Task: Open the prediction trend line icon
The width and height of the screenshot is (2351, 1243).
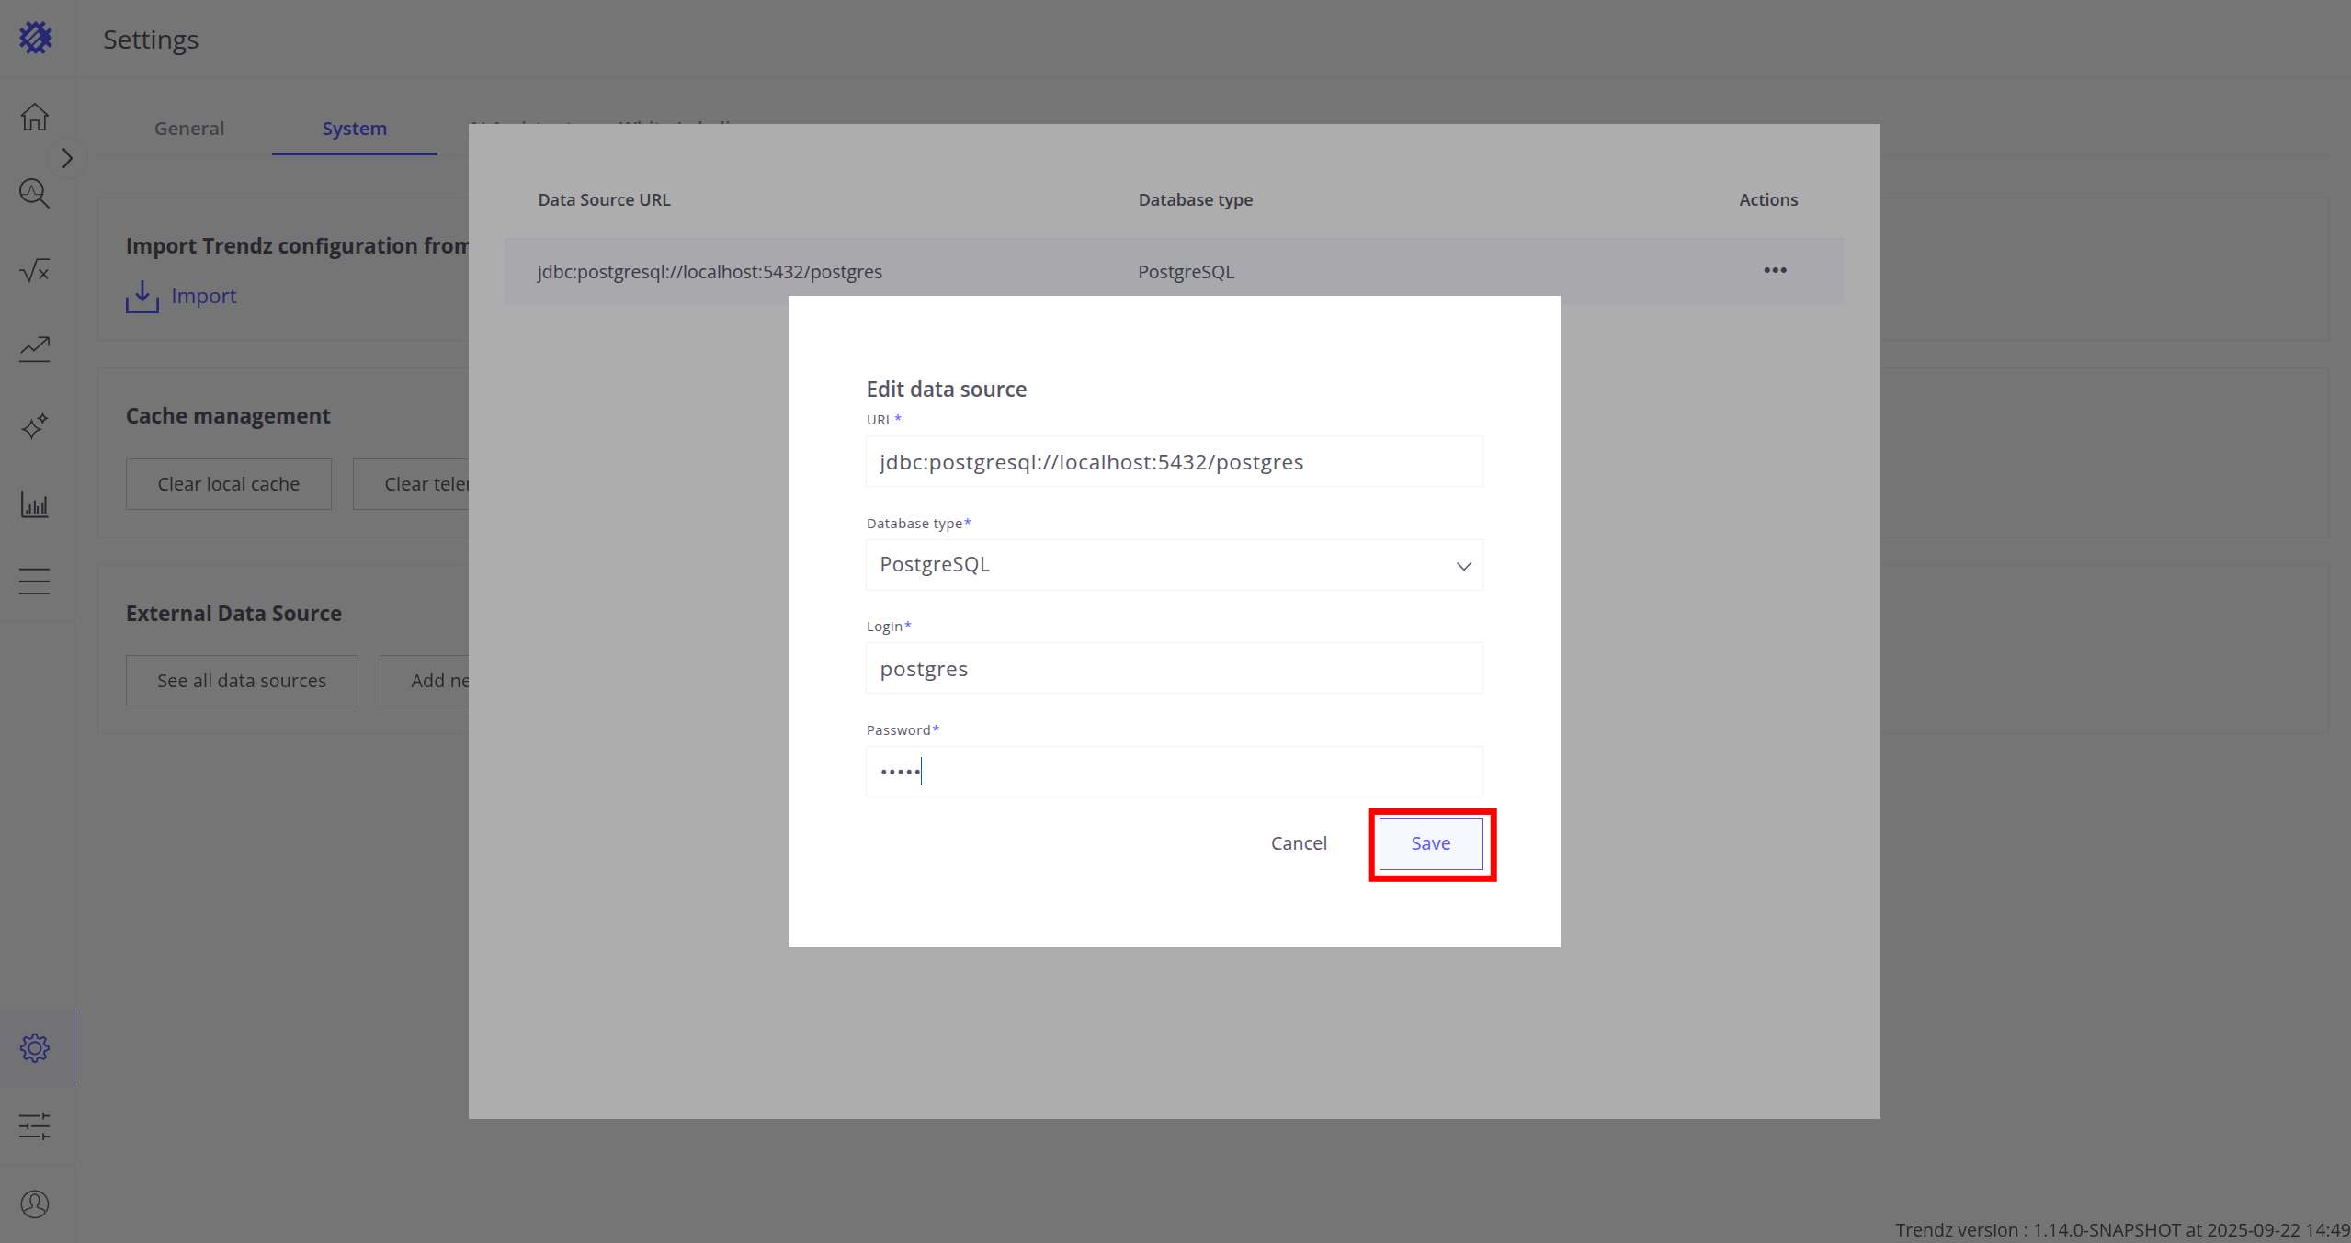Action: coord(35,348)
